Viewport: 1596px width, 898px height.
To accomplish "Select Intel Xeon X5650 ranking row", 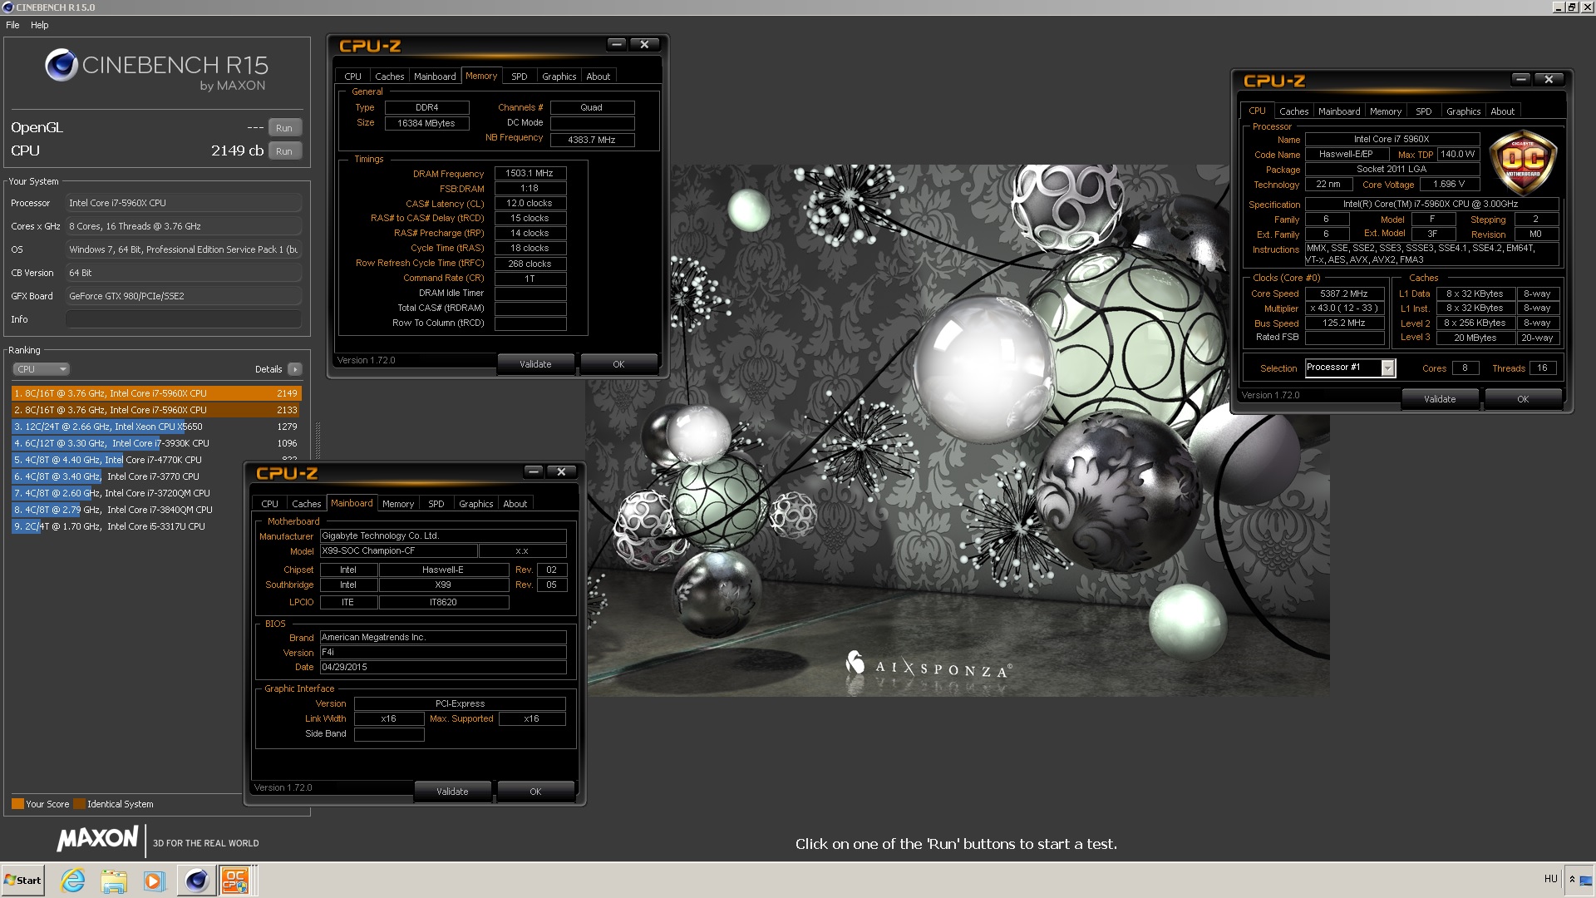I will pos(156,427).
